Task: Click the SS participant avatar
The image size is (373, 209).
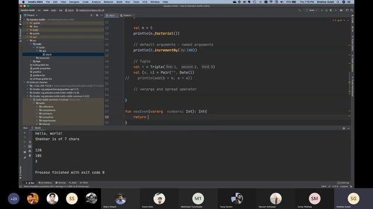Action: click(x=72, y=199)
